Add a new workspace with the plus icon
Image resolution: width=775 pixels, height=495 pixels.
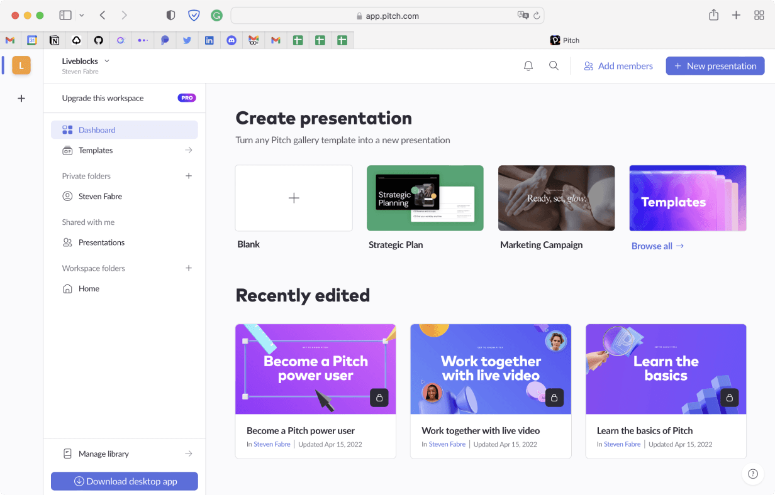[x=21, y=98]
